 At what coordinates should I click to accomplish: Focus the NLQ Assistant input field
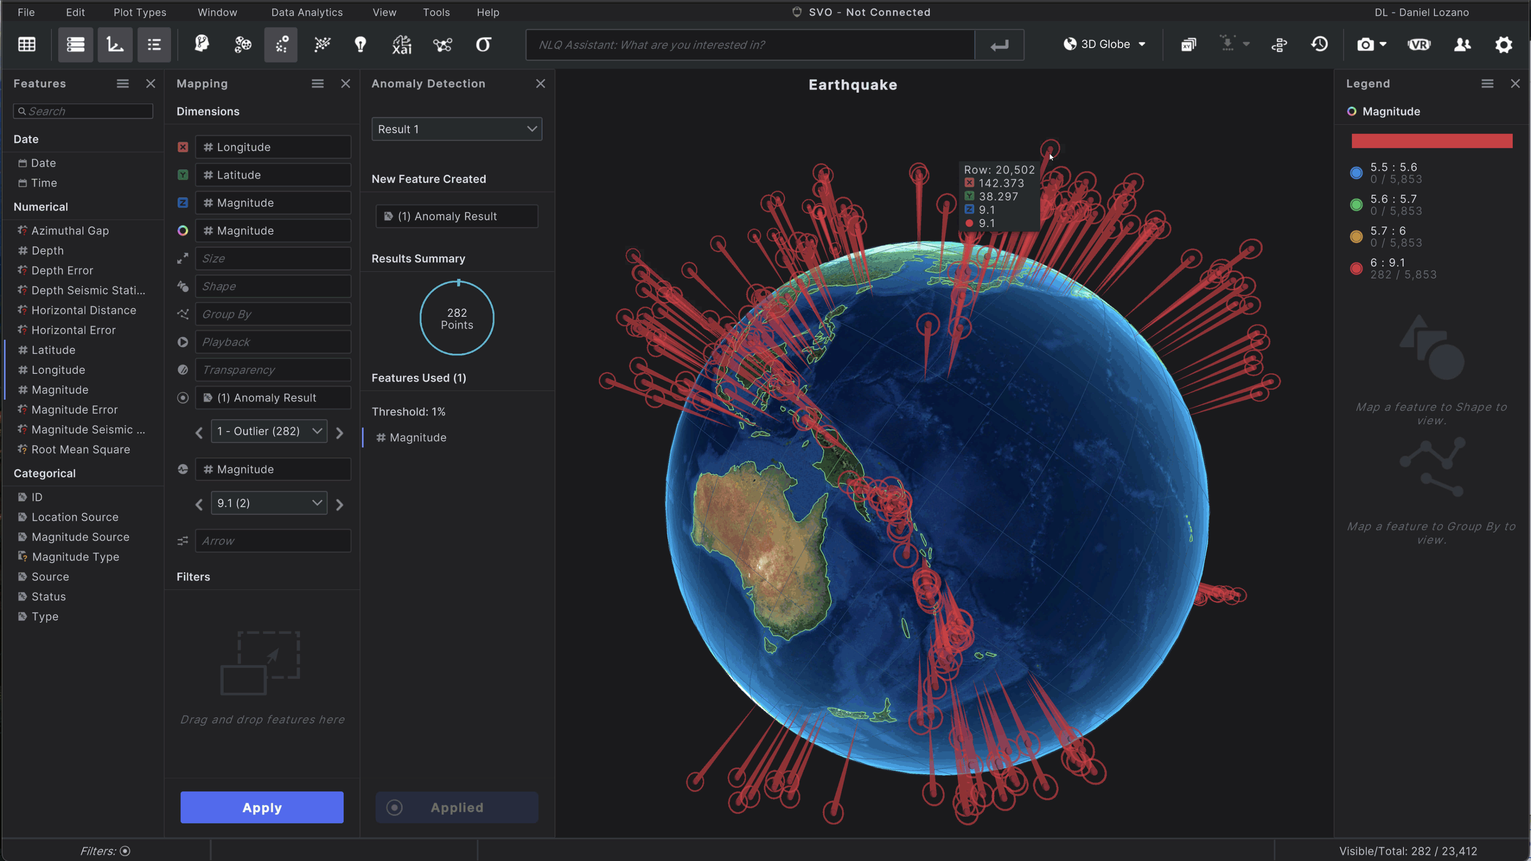750,45
